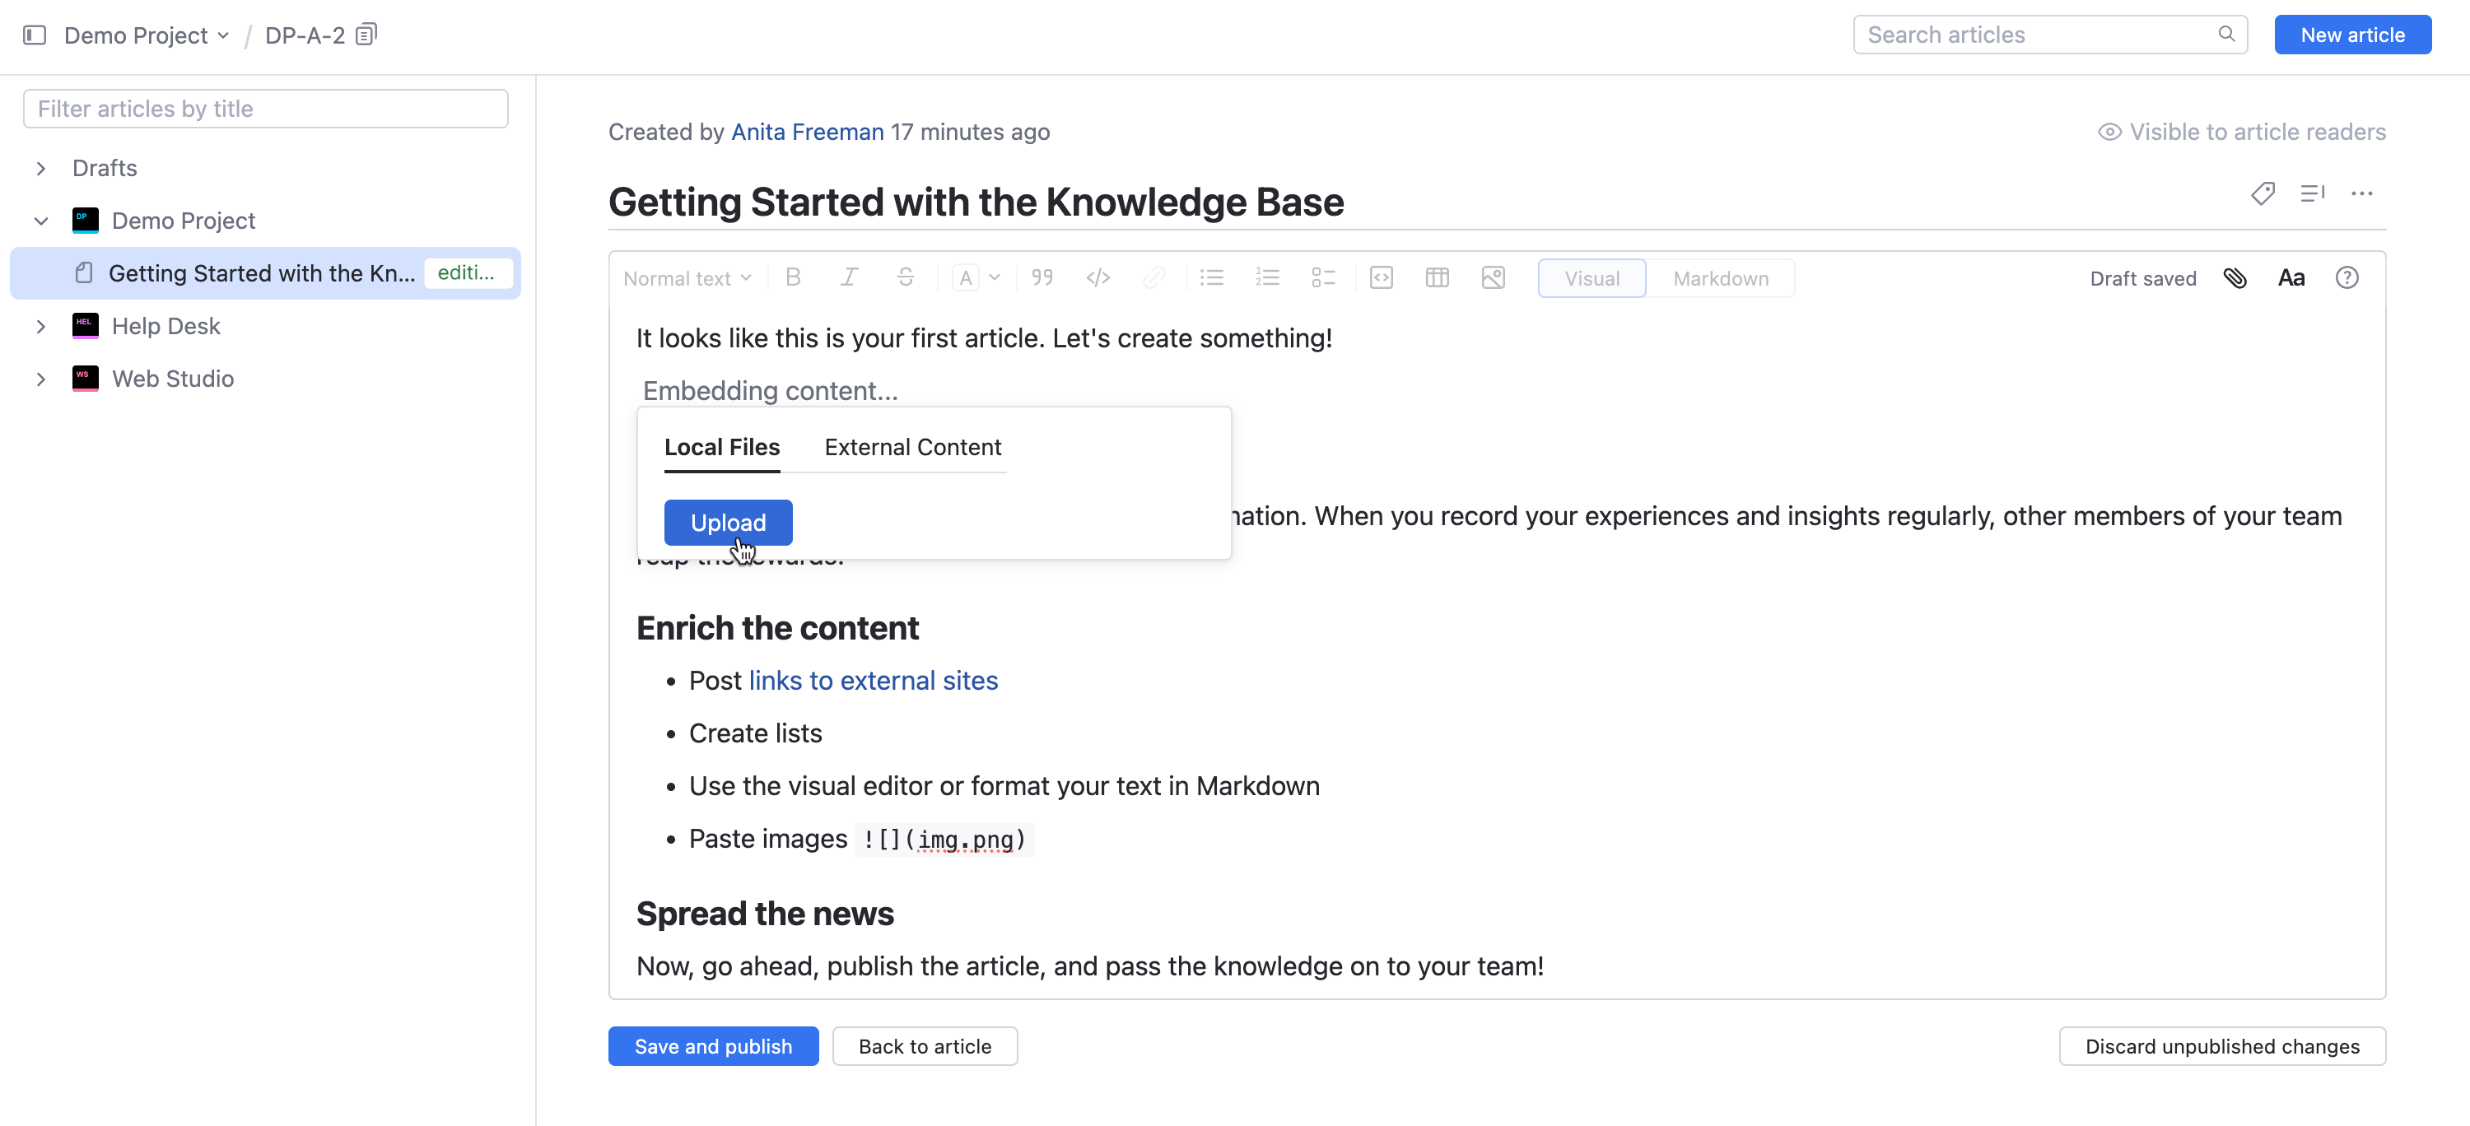Apply strikethrough formatting
This screenshot has height=1126, width=2470.
(x=905, y=278)
